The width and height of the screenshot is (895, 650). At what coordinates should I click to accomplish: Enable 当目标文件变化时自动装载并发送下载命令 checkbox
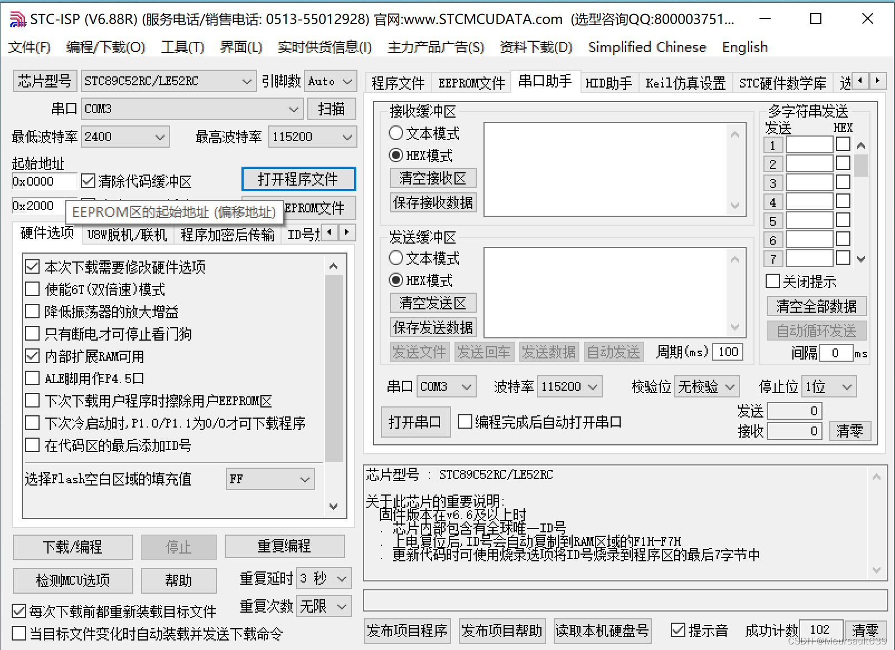19,634
